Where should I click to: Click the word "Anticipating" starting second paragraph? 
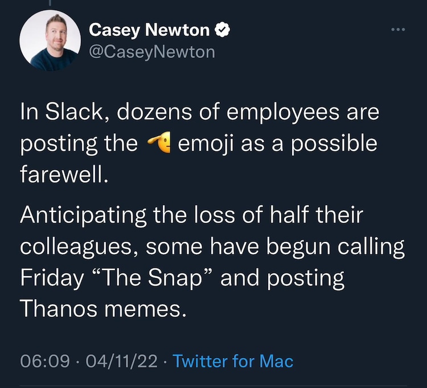(x=83, y=216)
